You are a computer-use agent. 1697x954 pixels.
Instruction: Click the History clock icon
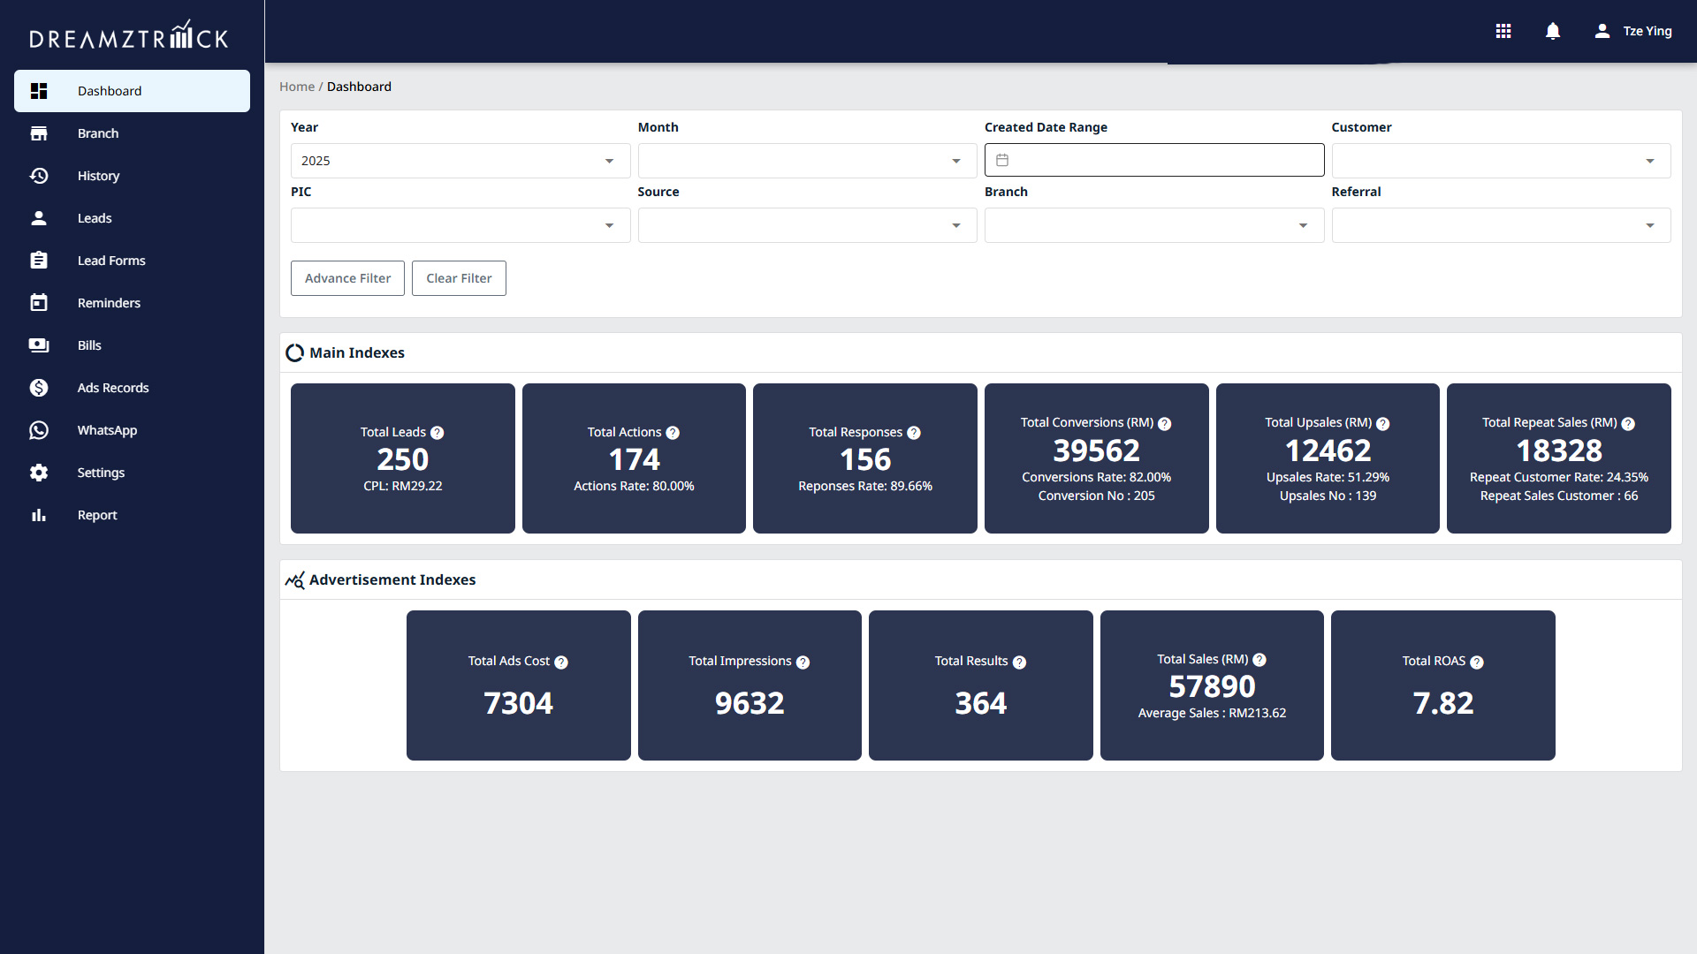tap(39, 176)
